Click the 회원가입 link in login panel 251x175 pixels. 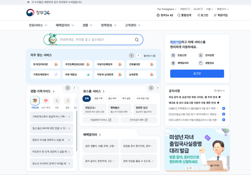pyautogui.click(x=176, y=42)
